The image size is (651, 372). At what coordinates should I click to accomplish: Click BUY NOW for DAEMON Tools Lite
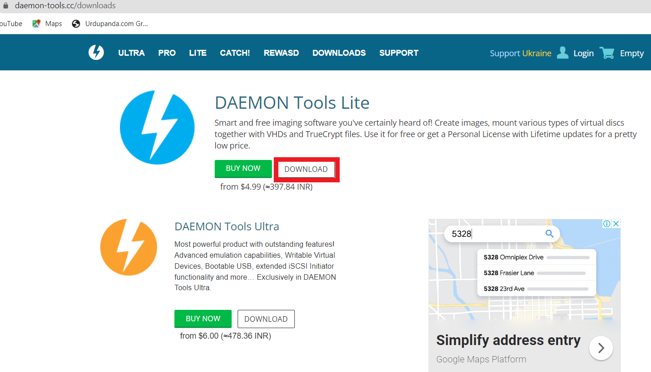[243, 169]
